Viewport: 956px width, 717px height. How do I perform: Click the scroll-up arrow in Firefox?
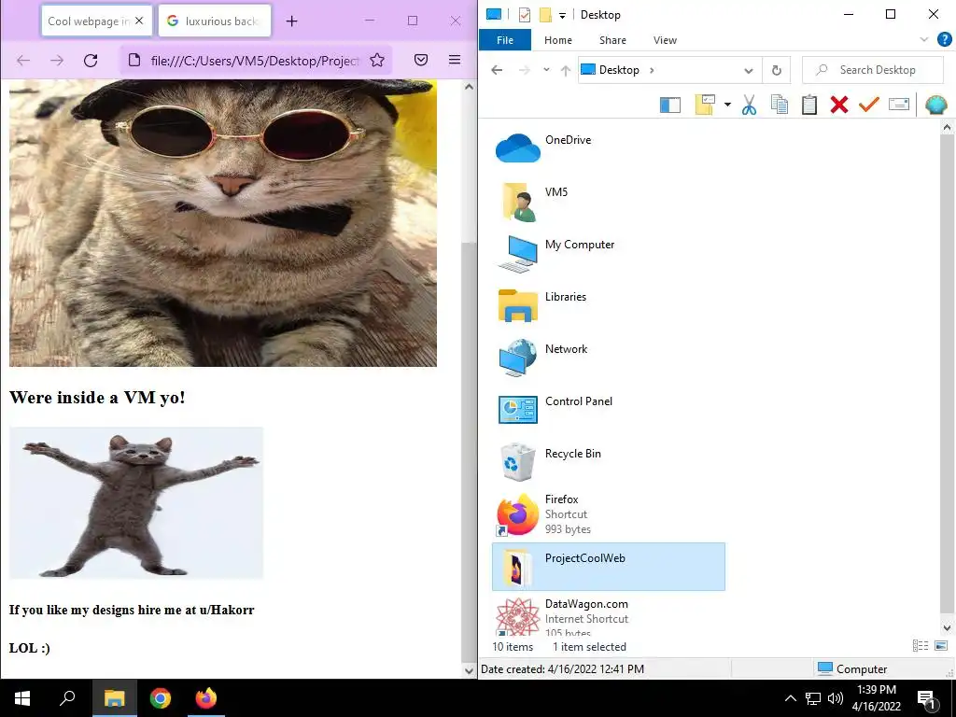(469, 87)
